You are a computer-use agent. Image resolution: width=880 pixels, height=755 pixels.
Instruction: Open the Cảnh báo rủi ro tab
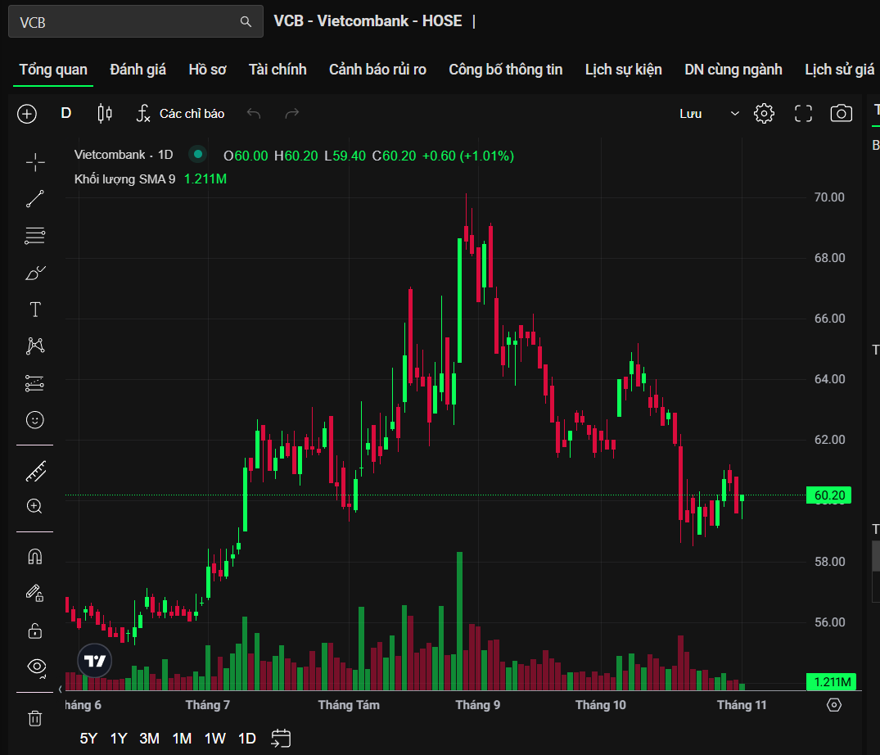click(x=377, y=70)
